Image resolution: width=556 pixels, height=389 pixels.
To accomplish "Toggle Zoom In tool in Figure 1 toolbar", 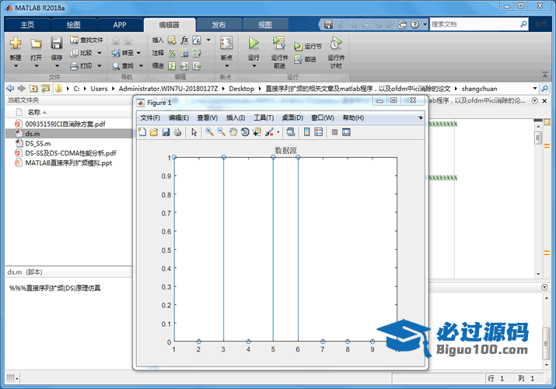I will (x=209, y=132).
